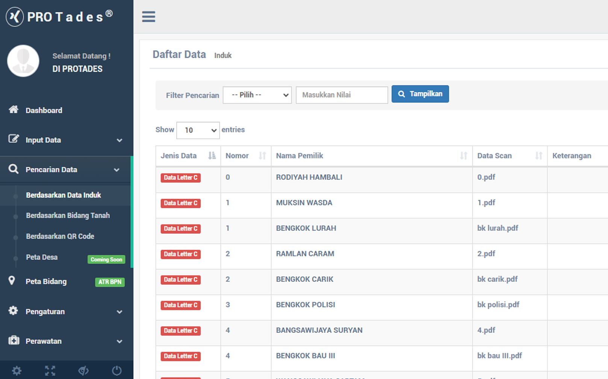Click the Daftar Data page title

click(x=179, y=54)
